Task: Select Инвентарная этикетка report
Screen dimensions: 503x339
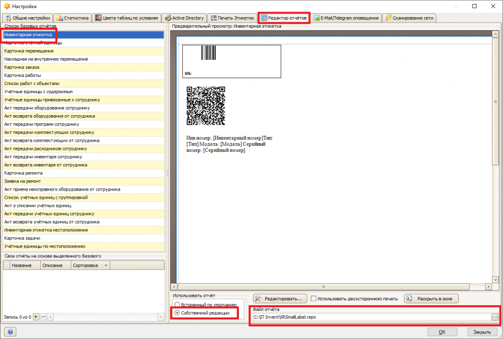Action: point(83,35)
